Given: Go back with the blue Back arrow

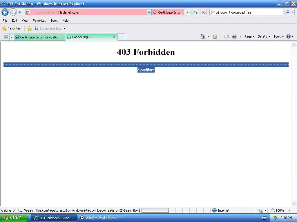Looking at the screenshot, I should point(5,12).
